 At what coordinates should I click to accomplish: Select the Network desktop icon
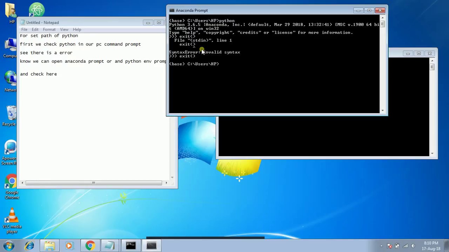point(11,81)
